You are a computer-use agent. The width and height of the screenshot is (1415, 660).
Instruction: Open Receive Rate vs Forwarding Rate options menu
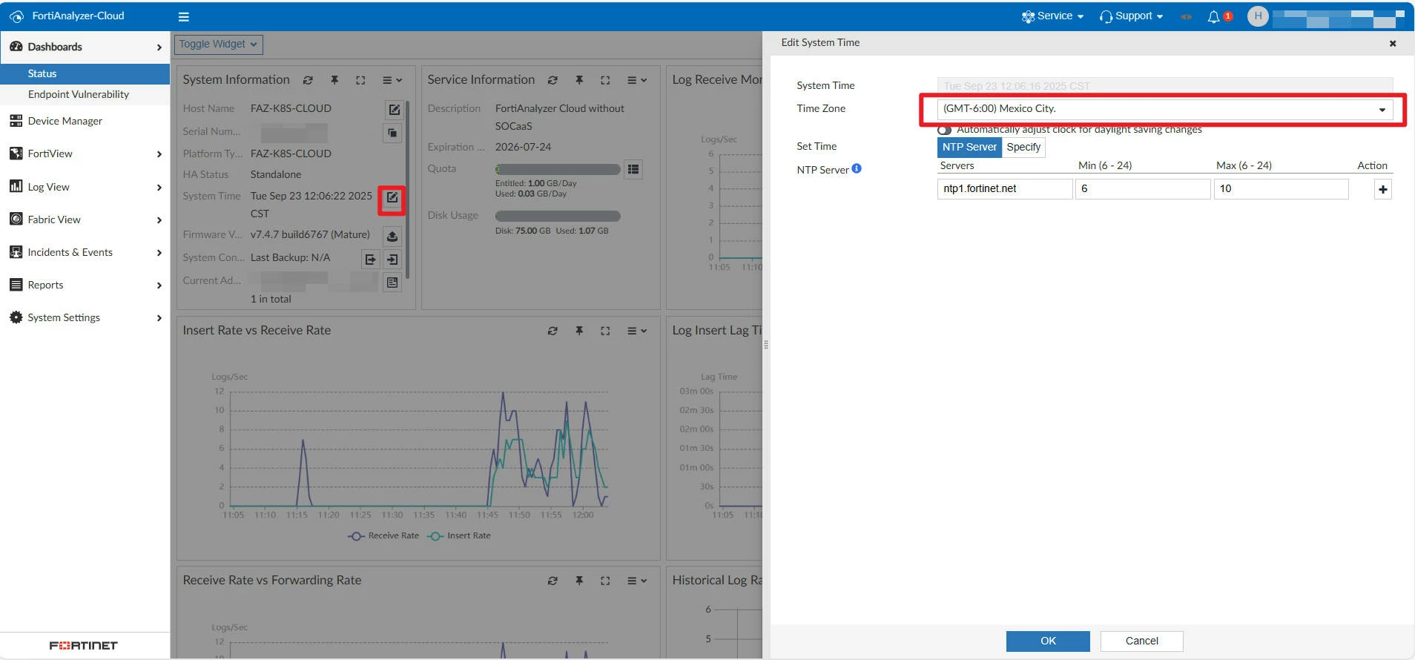pyautogui.click(x=636, y=581)
